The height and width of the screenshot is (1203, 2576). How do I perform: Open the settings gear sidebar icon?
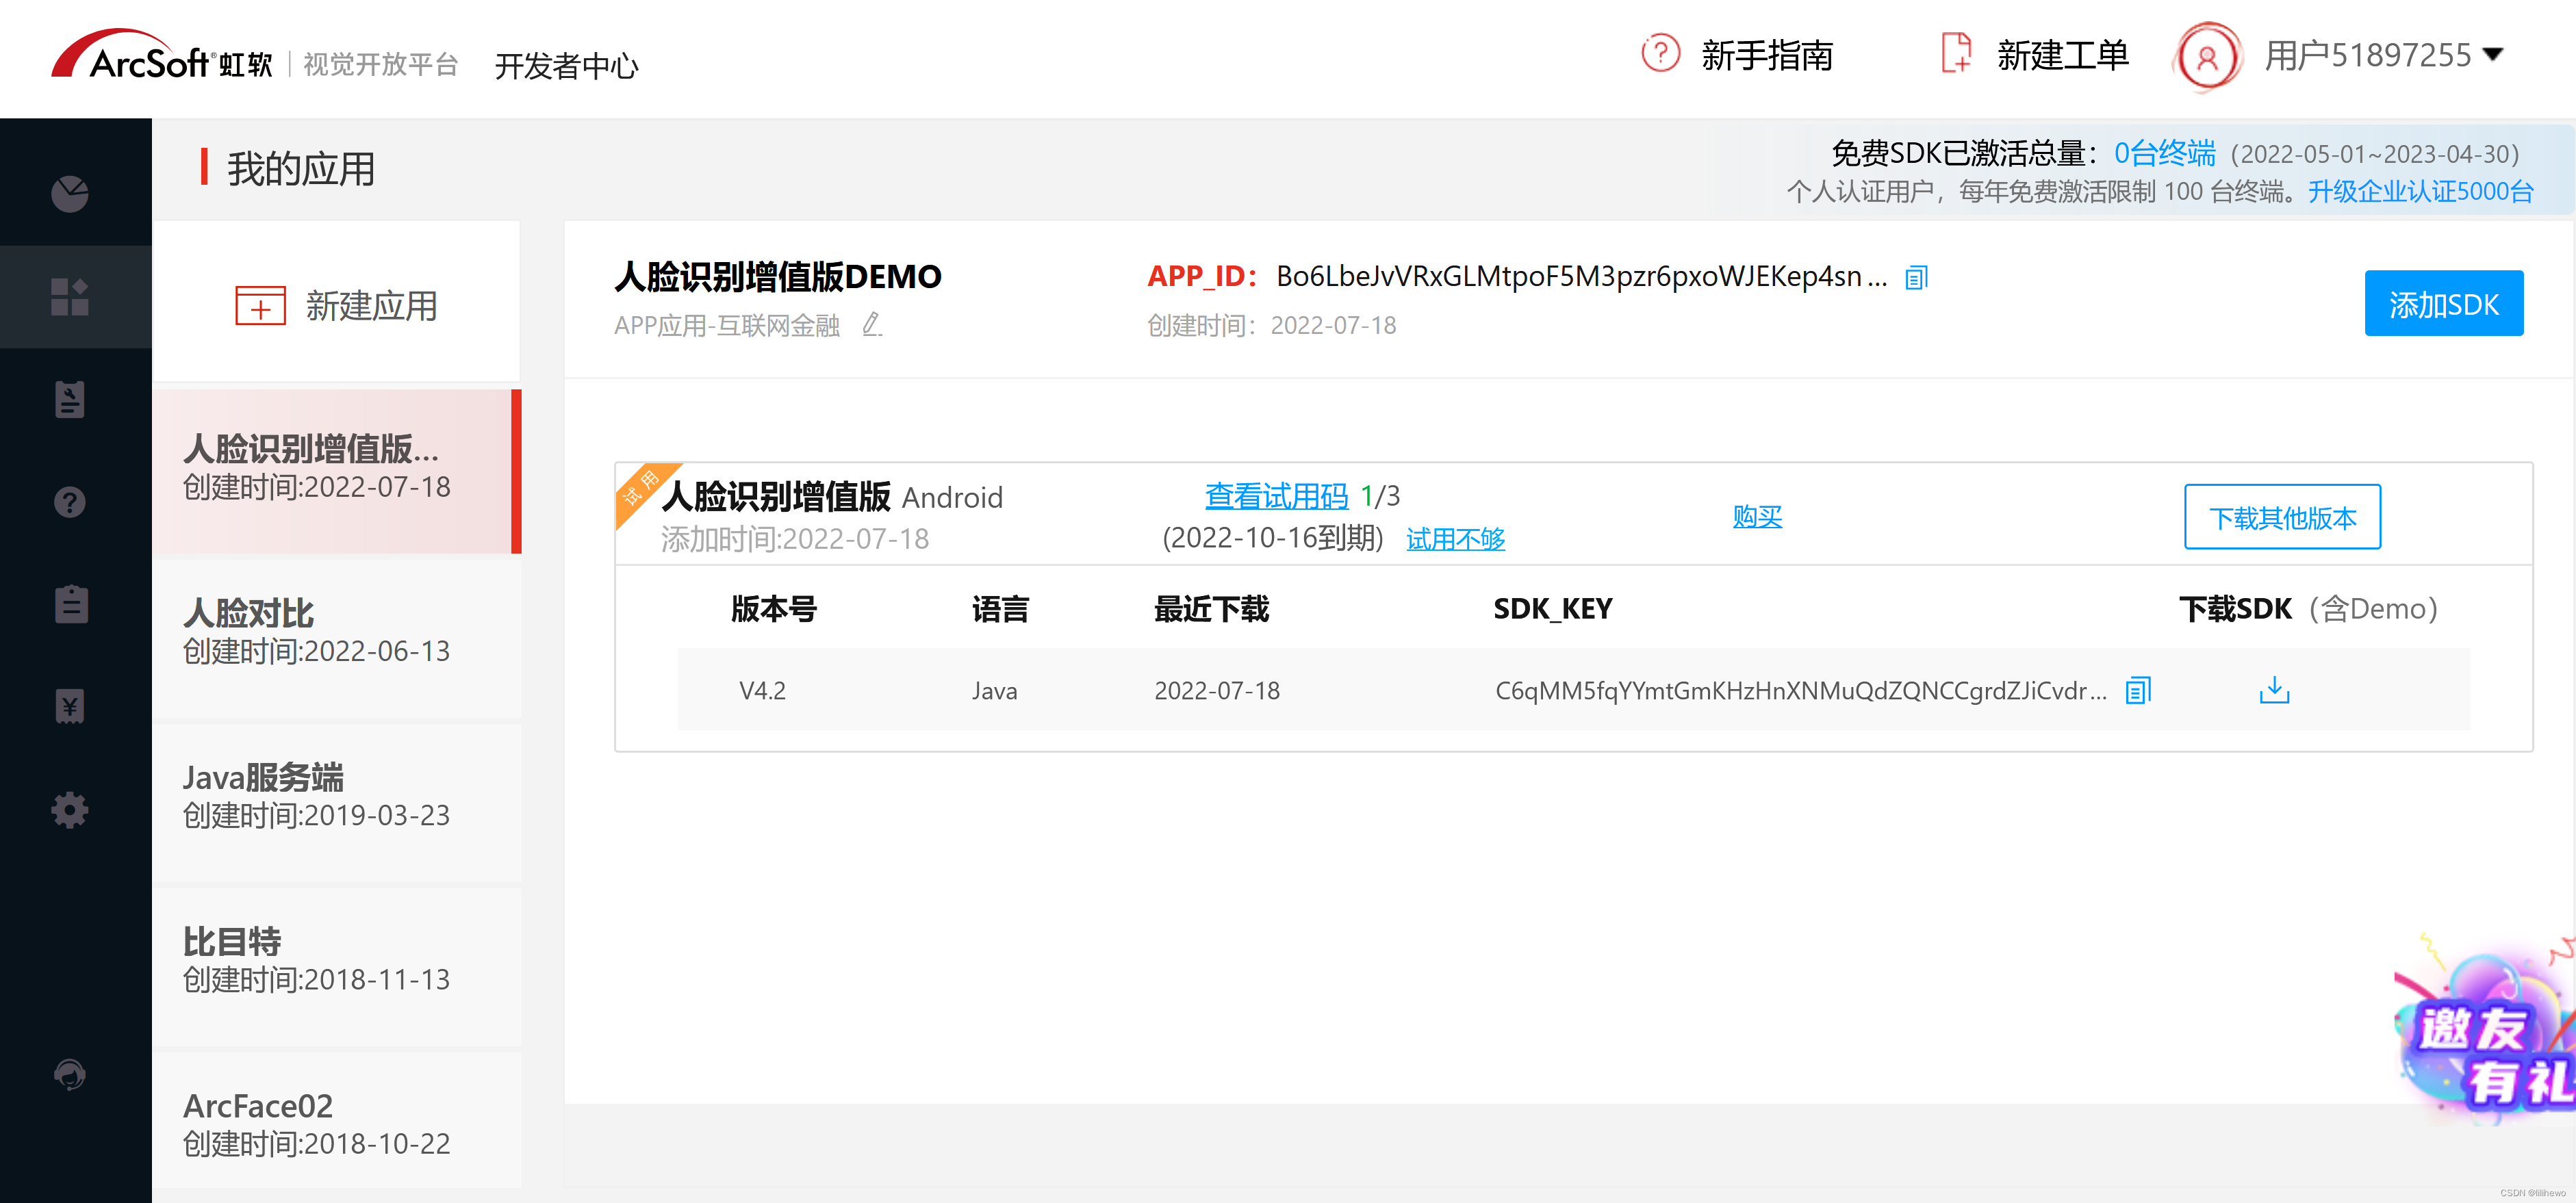(70, 809)
